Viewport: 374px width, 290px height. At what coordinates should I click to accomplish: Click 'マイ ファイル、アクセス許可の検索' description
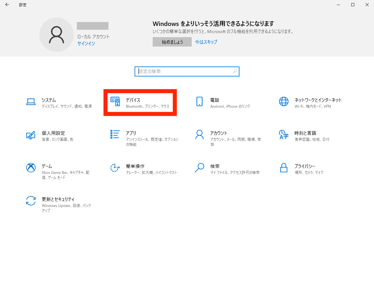point(235,172)
